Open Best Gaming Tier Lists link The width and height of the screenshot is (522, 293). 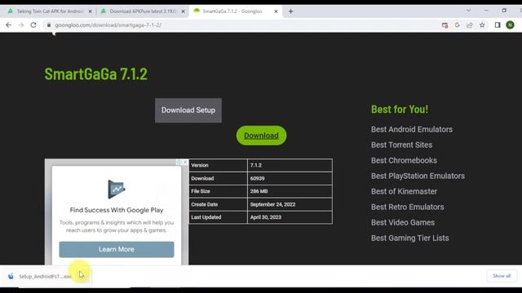[x=409, y=238]
